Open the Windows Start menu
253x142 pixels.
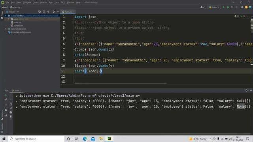pos(4,138)
